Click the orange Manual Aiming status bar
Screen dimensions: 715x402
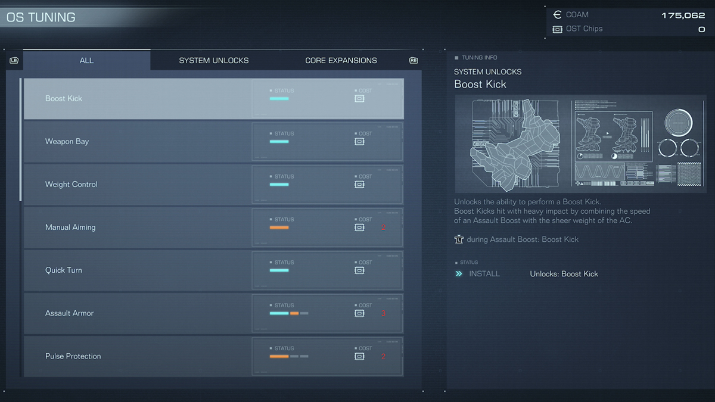point(279,228)
